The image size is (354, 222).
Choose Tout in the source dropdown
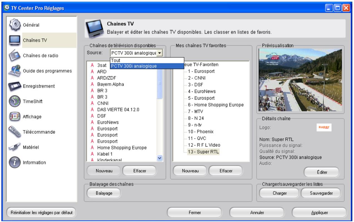click(147, 60)
